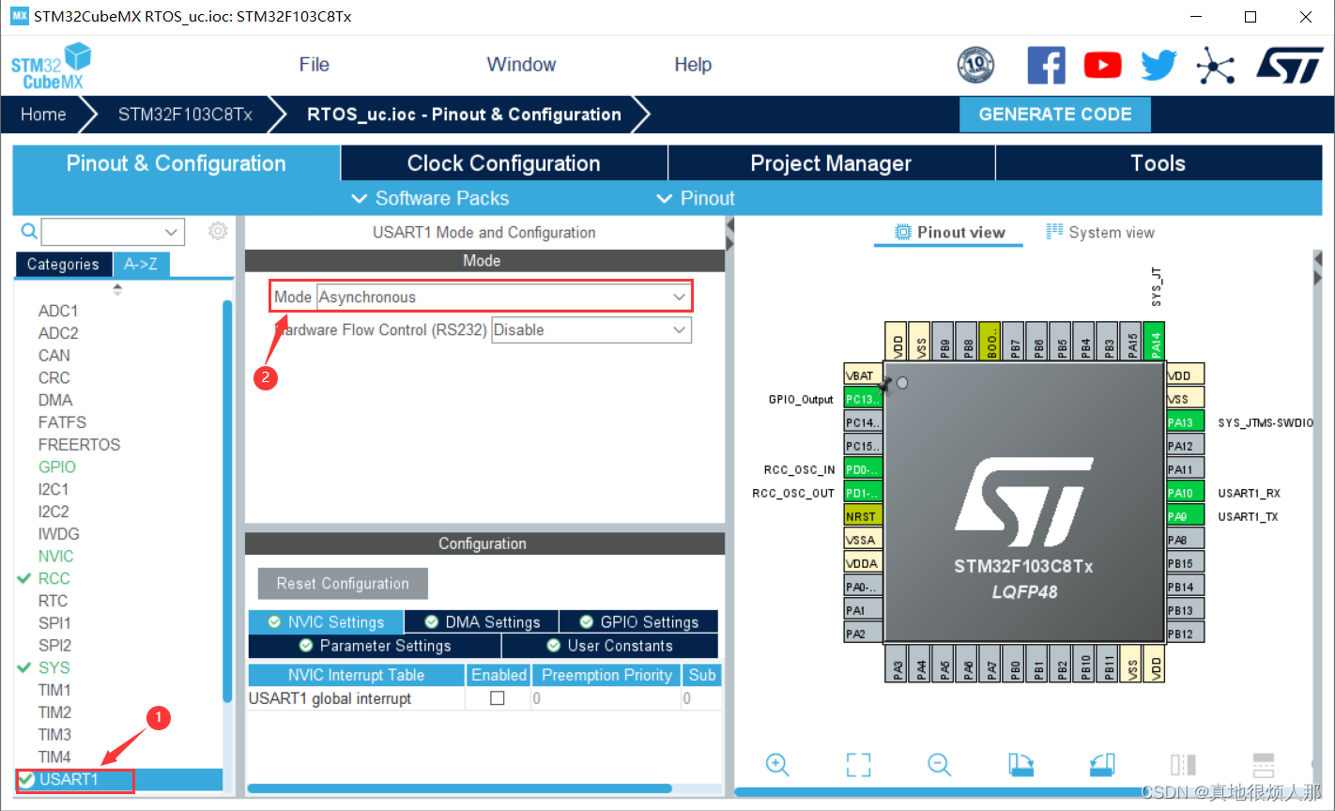Zoom out of the pinout view
The height and width of the screenshot is (811, 1335).
(939, 765)
